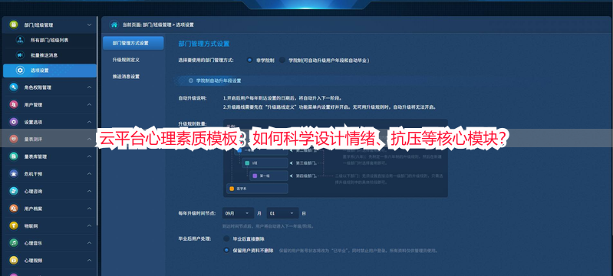Image resolution: width=613 pixels, height=276 pixels.
Task: Click the 角色权限管理 wrench icon
Action: click(14, 87)
